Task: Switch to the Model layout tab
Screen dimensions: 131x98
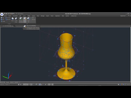Action: coord(8,82)
